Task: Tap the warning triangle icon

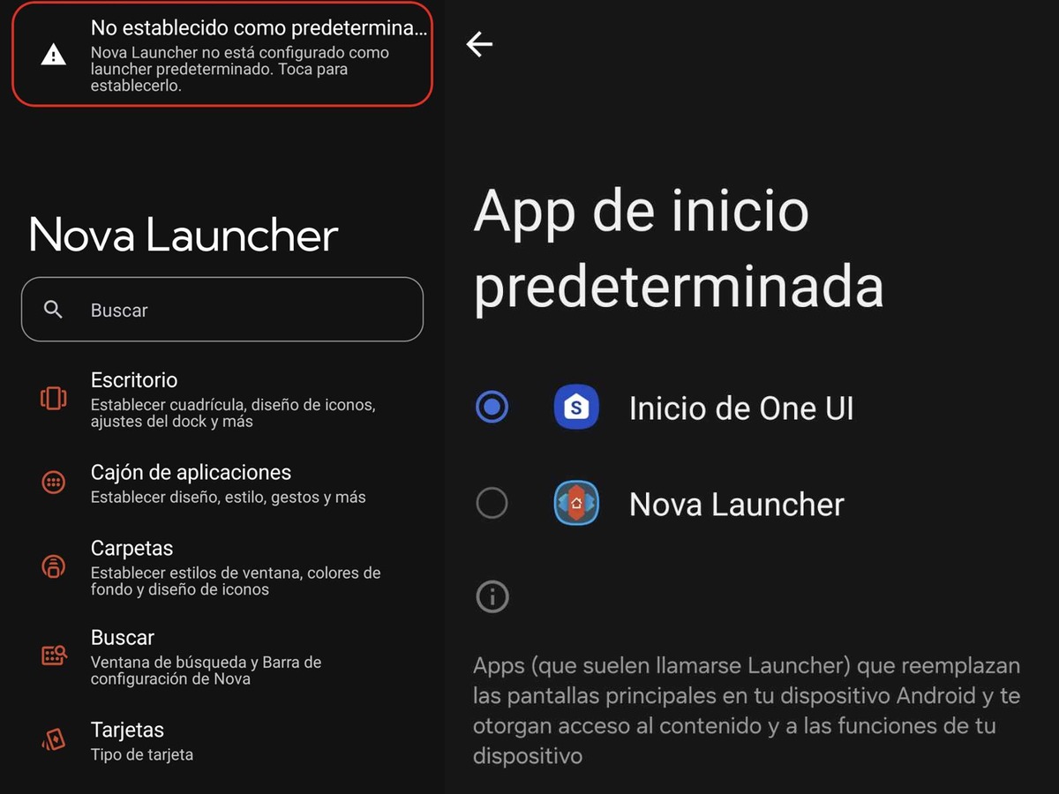Action: pyautogui.click(x=54, y=55)
